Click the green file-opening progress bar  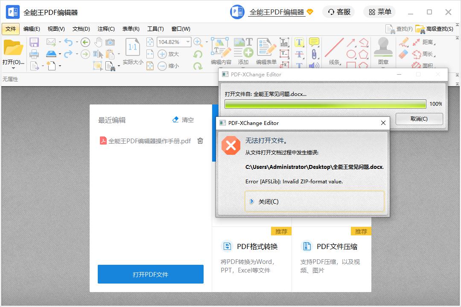point(325,104)
